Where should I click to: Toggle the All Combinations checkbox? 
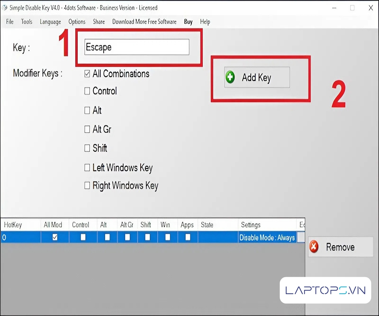coord(87,74)
